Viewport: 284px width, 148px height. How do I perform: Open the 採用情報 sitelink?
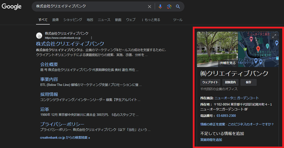(x=49, y=94)
